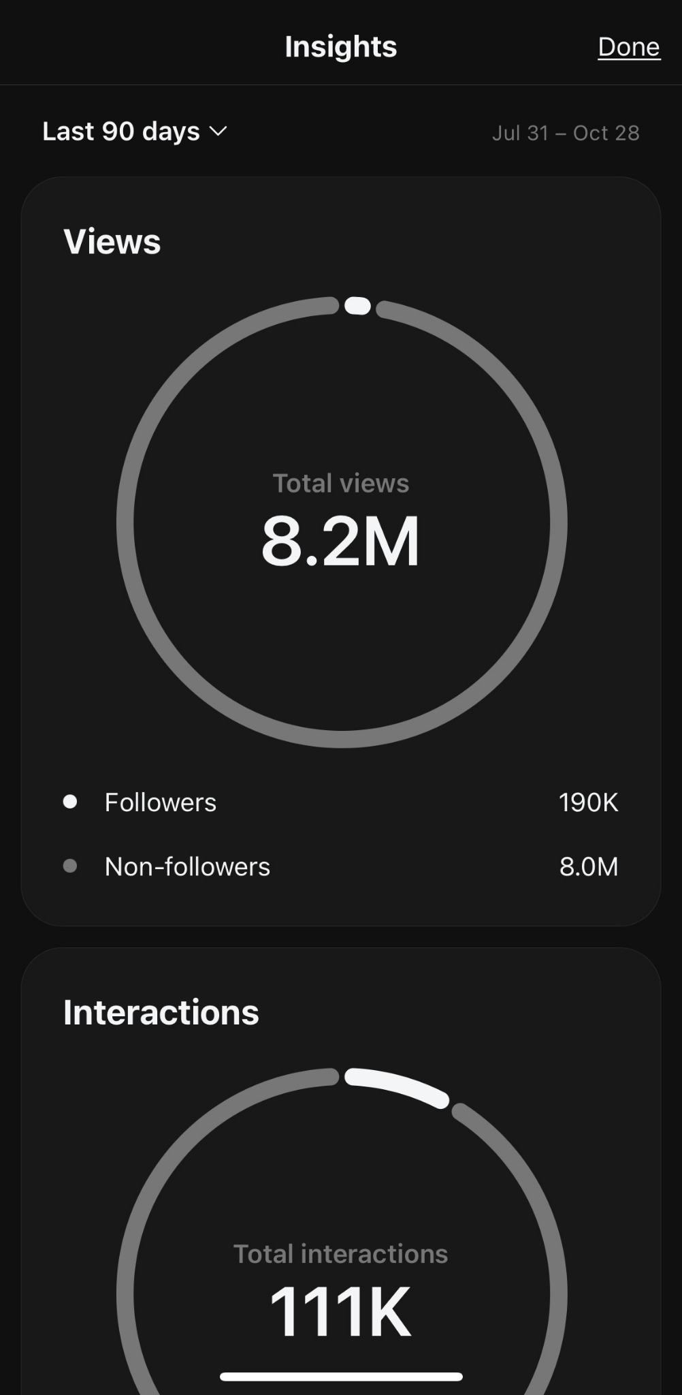
Task: Tap the home indicator bar at bottom
Action: (x=341, y=1377)
